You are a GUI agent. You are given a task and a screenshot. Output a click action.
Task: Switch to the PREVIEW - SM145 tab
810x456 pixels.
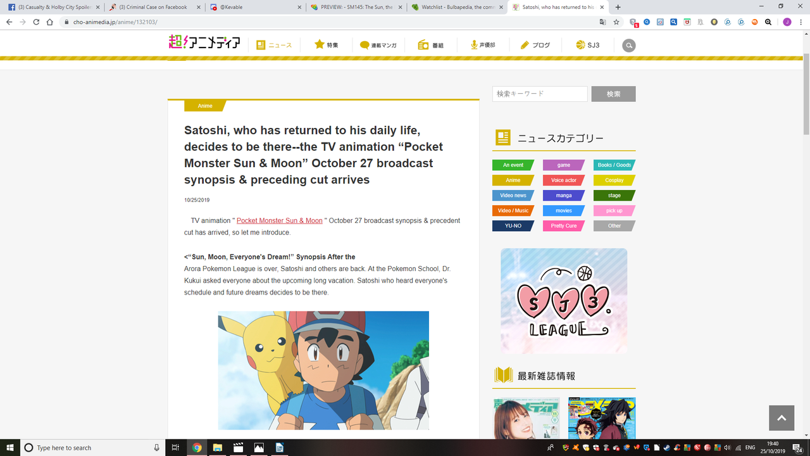(x=356, y=7)
